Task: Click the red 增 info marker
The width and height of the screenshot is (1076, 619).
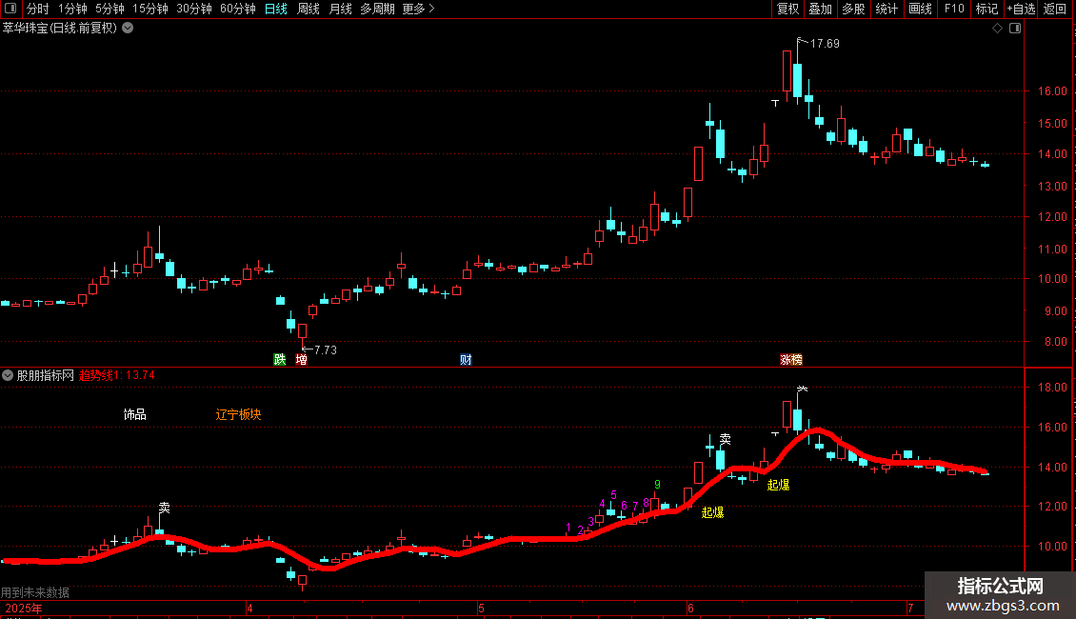Action: (301, 360)
